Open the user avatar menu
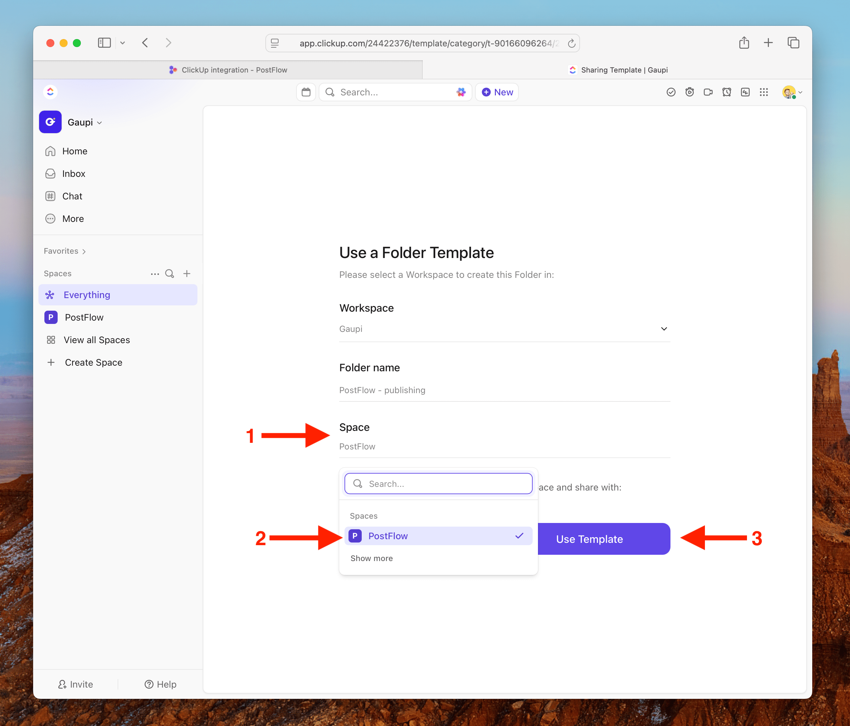 pos(791,92)
